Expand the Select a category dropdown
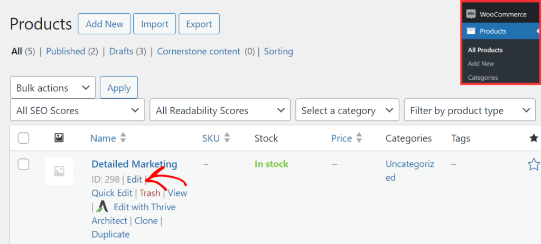The width and height of the screenshot is (541, 244). click(x=347, y=111)
